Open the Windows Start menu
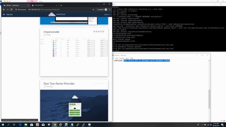The width and height of the screenshot is (226, 127). [3, 125]
